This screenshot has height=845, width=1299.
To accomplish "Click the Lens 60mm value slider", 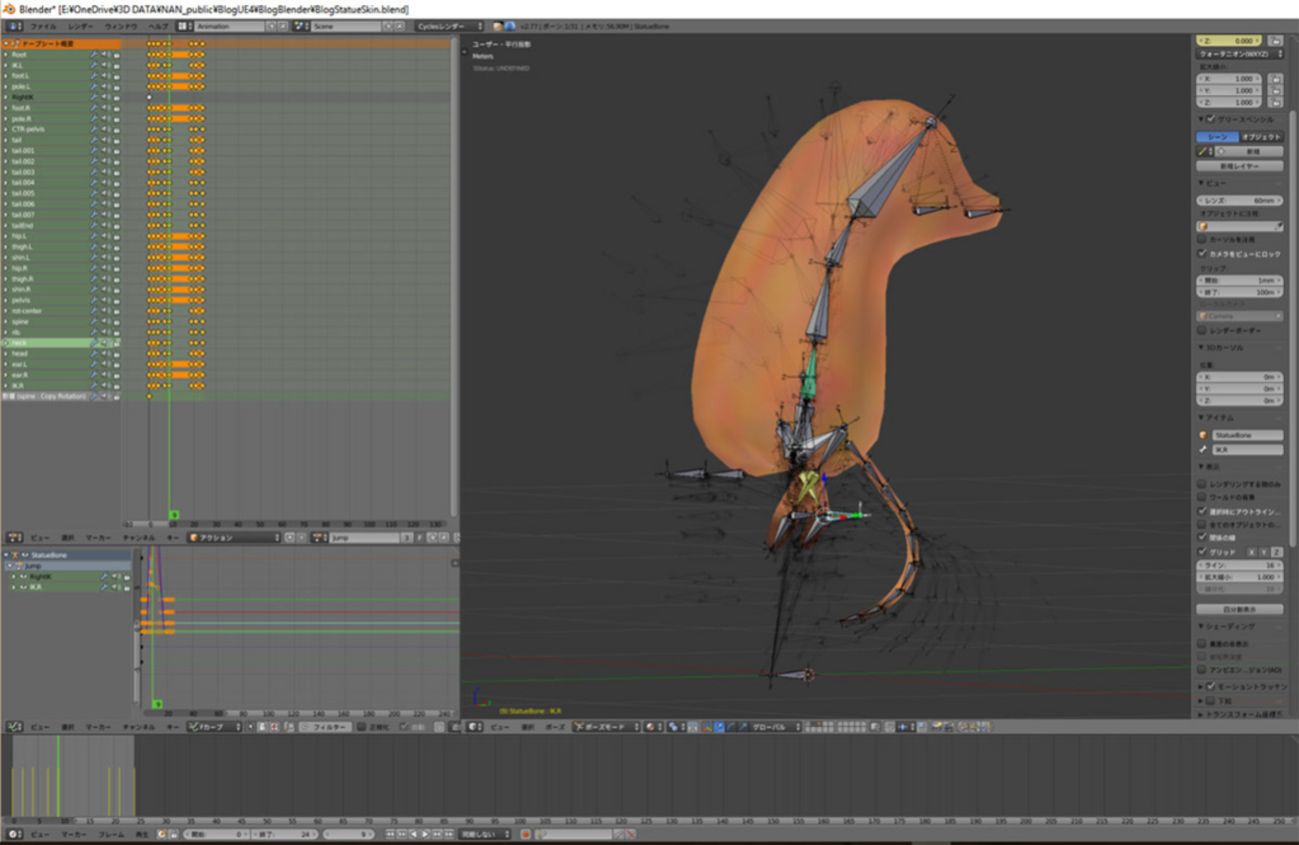I will click(x=1239, y=201).
